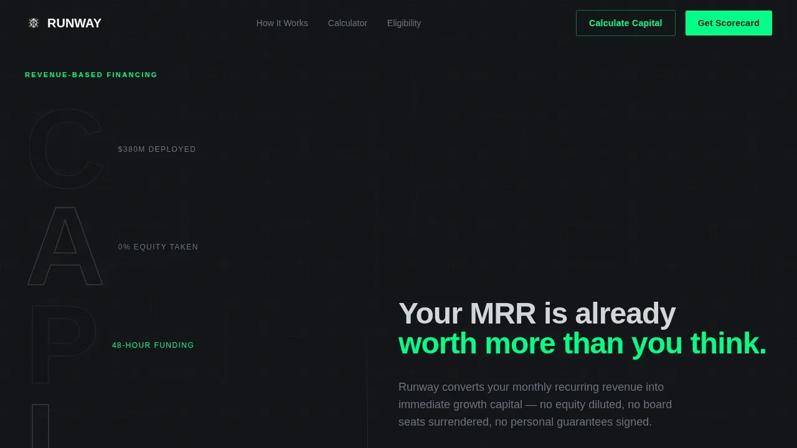Click the $380M Deployed stat
The image size is (797, 448).
pyautogui.click(x=157, y=149)
